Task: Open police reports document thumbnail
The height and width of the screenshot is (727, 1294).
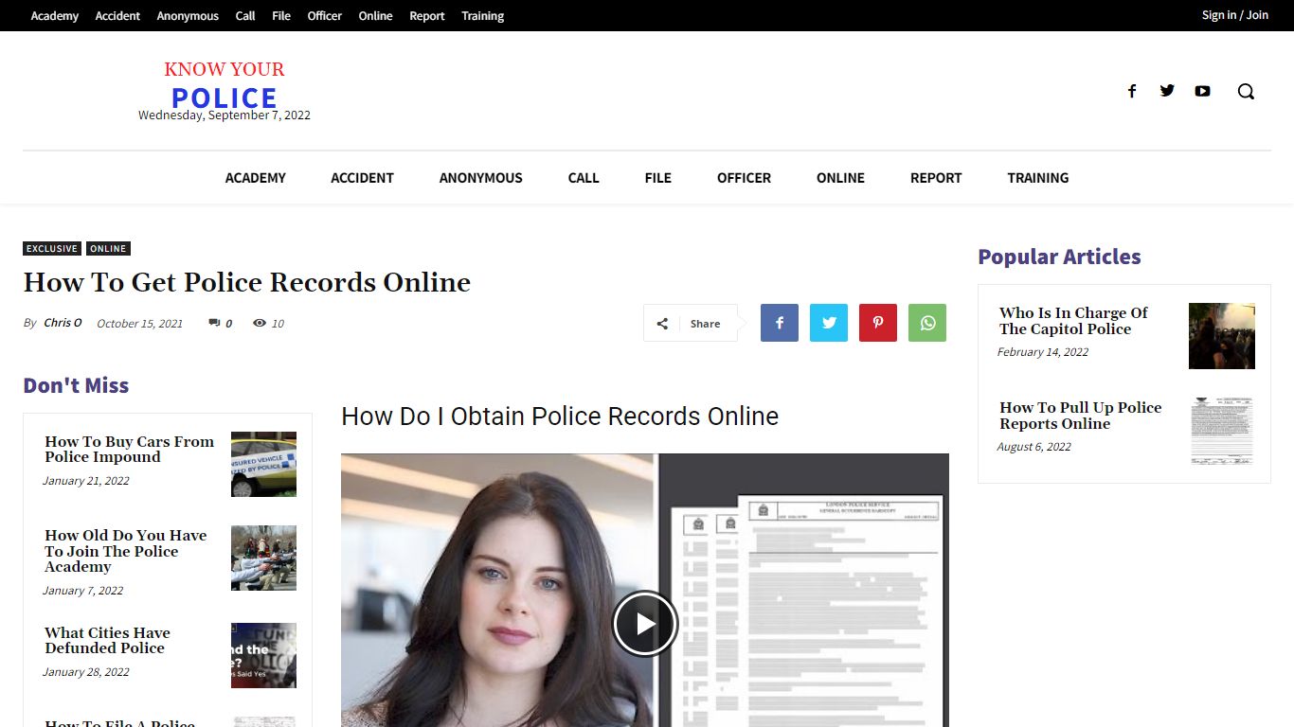Action: coord(1222,431)
